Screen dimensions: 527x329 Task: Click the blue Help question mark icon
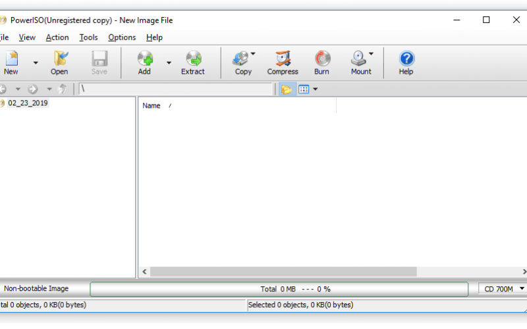[406, 59]
